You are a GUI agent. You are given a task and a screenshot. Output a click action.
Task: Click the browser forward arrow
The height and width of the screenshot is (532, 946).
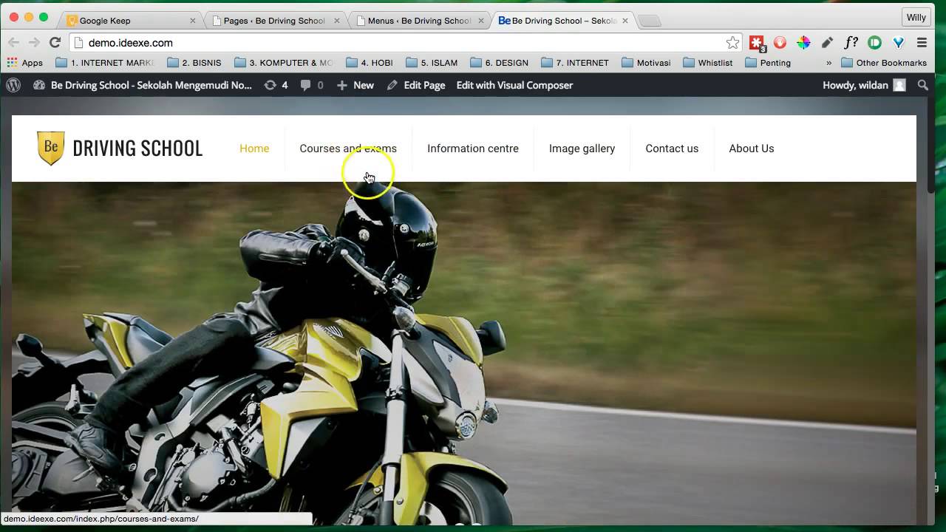pyautogui.click(x=34, y=42)
